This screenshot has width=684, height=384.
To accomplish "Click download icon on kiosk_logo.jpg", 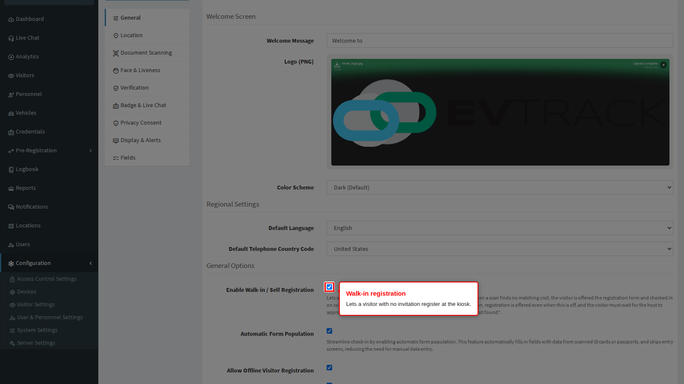I will (x=337, y=64).
